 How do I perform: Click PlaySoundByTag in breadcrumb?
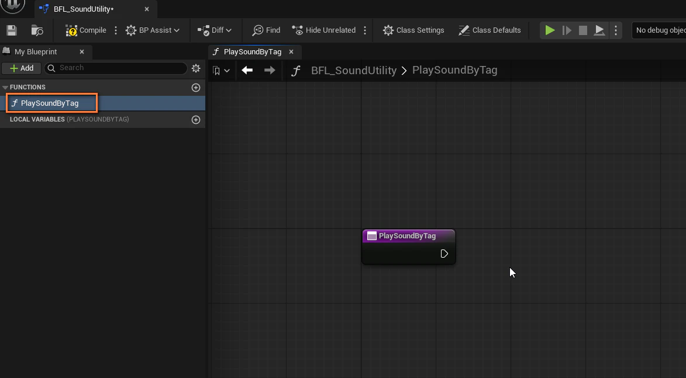(x=454, y=70)
